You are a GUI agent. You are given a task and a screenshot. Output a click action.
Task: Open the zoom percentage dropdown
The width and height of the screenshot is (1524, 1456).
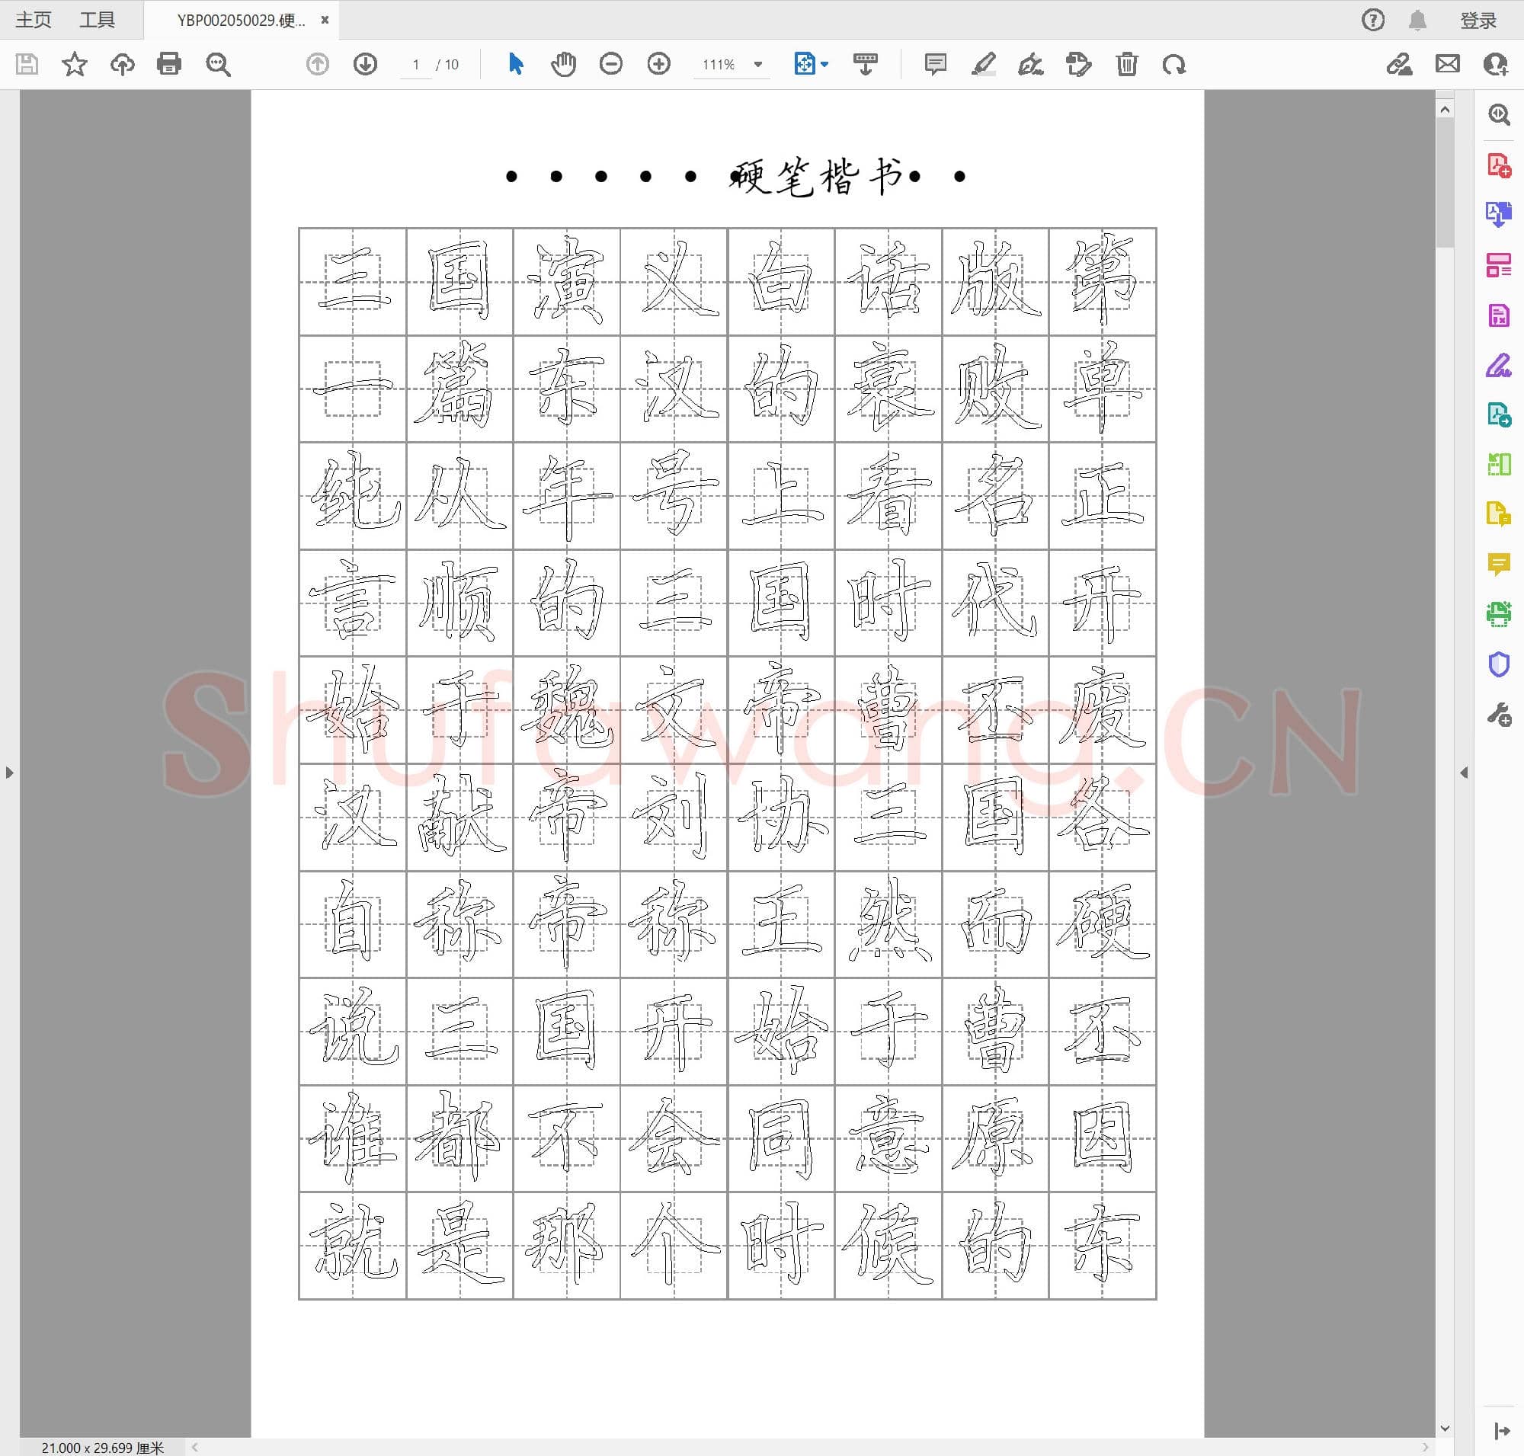(758, 65)
